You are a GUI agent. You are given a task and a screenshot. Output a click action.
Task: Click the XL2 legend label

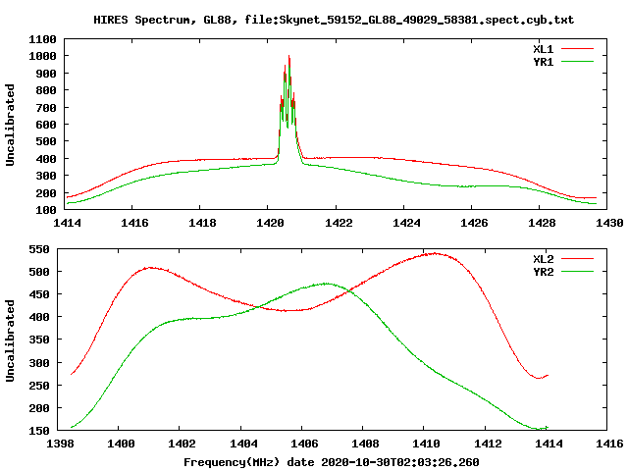click(x=543, y=259)
